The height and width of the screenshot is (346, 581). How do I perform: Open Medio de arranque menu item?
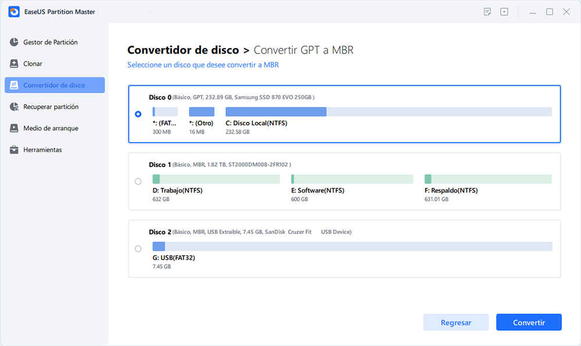[55, 128]
